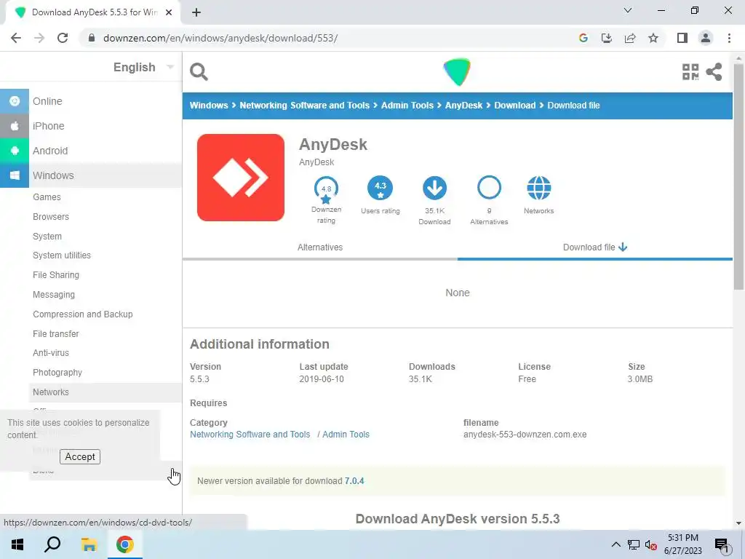Toggle the browser side panel icon
The width and height of the screenshot is (745, 559).
[682, 38]
